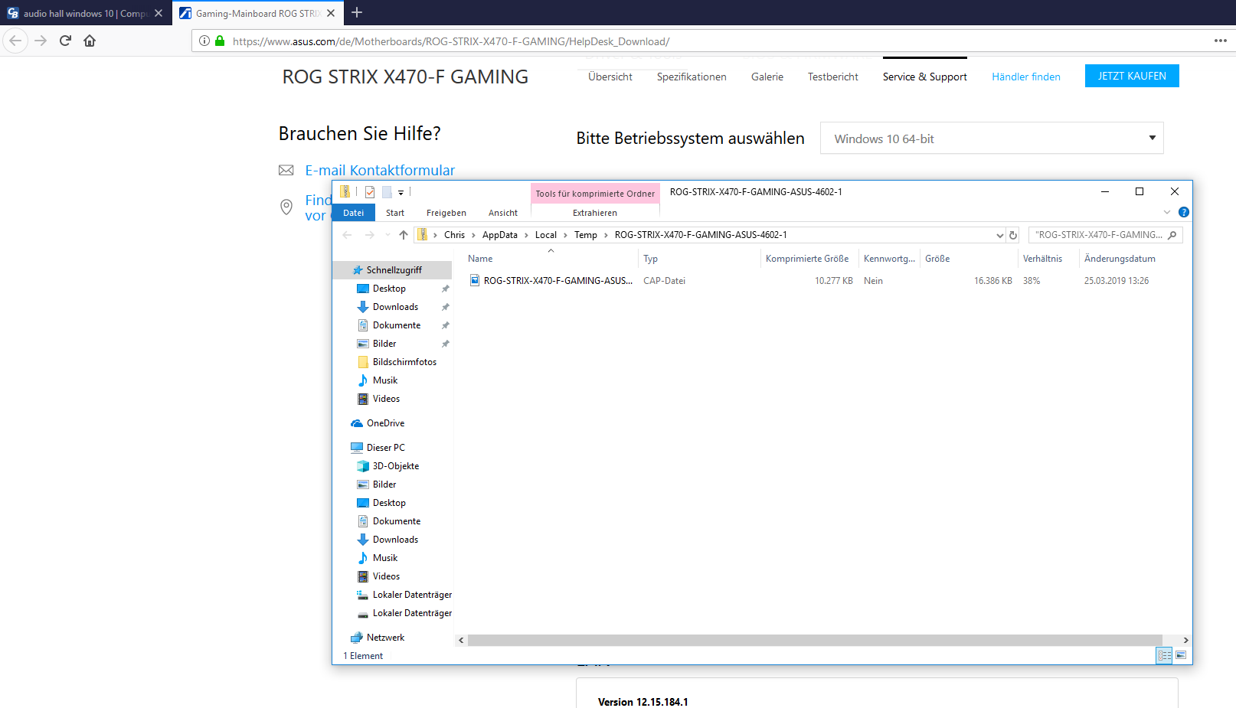The image size is (1236, 708).
Task: Click the browser address bar URL
Action: pos(451,41)
